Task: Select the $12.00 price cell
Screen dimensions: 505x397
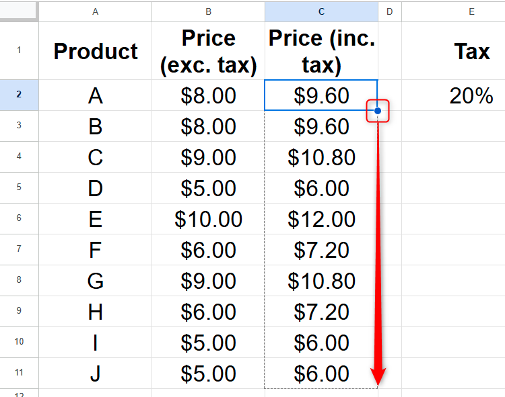Action: (x=321, y=219)
